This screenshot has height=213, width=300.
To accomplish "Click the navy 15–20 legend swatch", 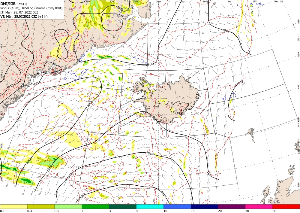I will (205, 206).
